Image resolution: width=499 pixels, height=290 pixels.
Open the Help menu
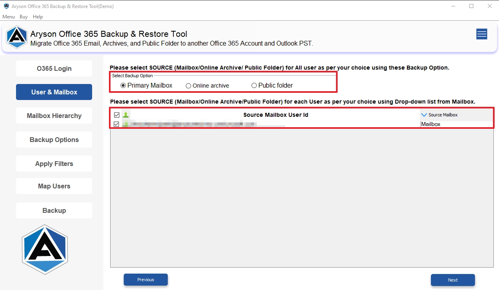pyautogui.click(x=38, y=17)
